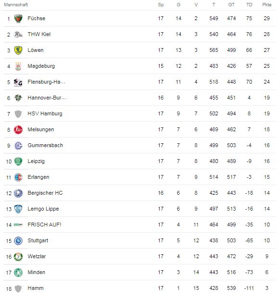
Task: Open the Bergischer HC team entry
Action: 45,193
